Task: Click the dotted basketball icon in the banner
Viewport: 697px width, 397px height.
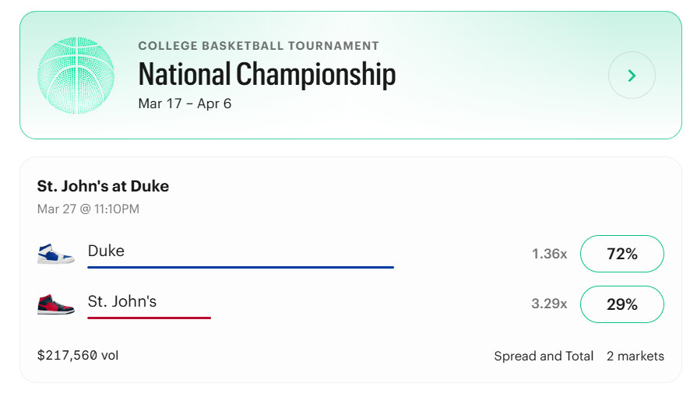Action: (x=76, y=76)
